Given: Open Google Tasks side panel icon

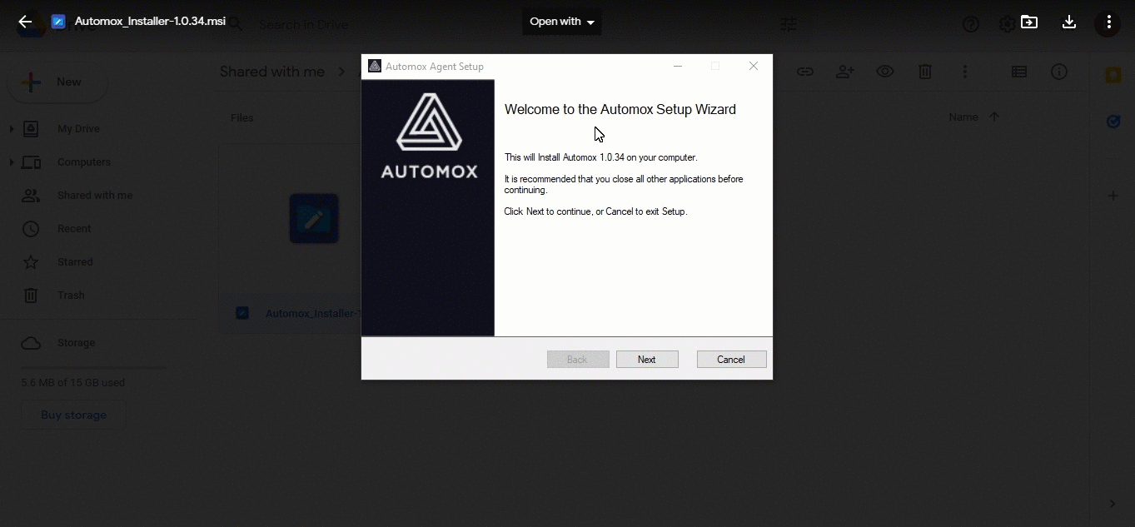Looking at the screenshot, I should [1113, 122].
